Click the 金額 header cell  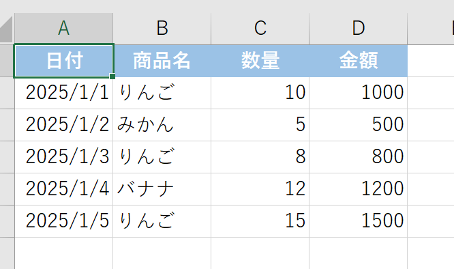pos(359,61)
